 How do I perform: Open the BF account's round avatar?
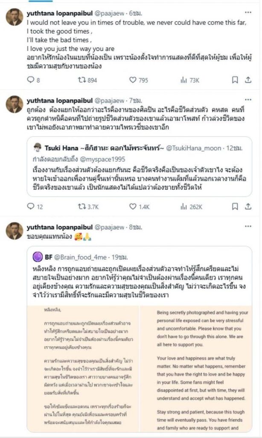click(x=36, y=257)
